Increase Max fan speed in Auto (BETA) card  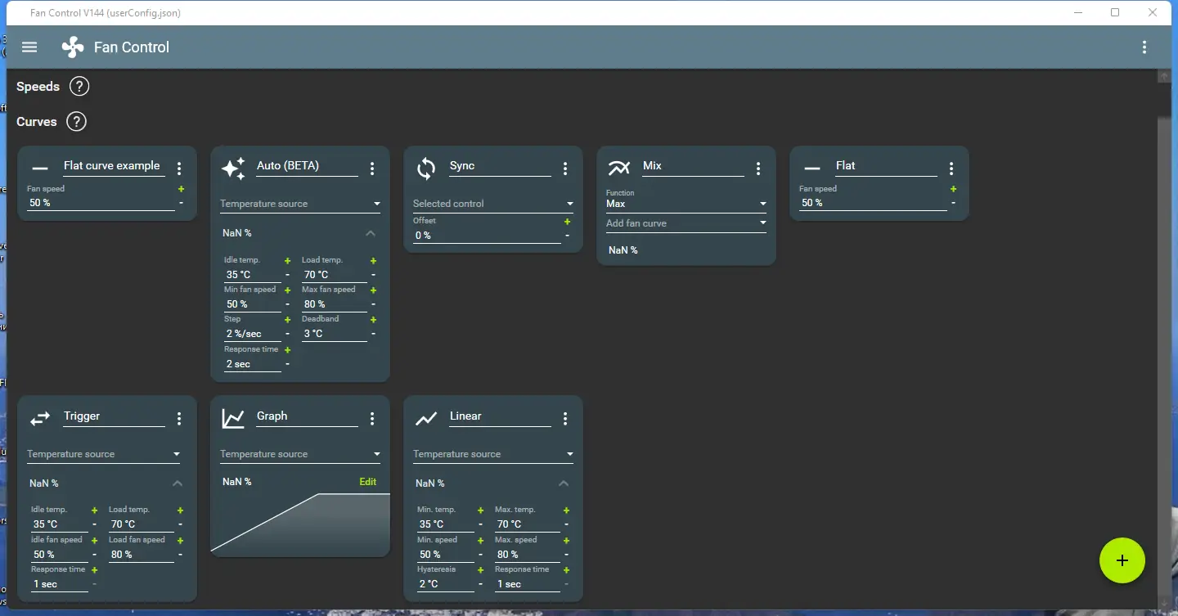tap(373, 290)
